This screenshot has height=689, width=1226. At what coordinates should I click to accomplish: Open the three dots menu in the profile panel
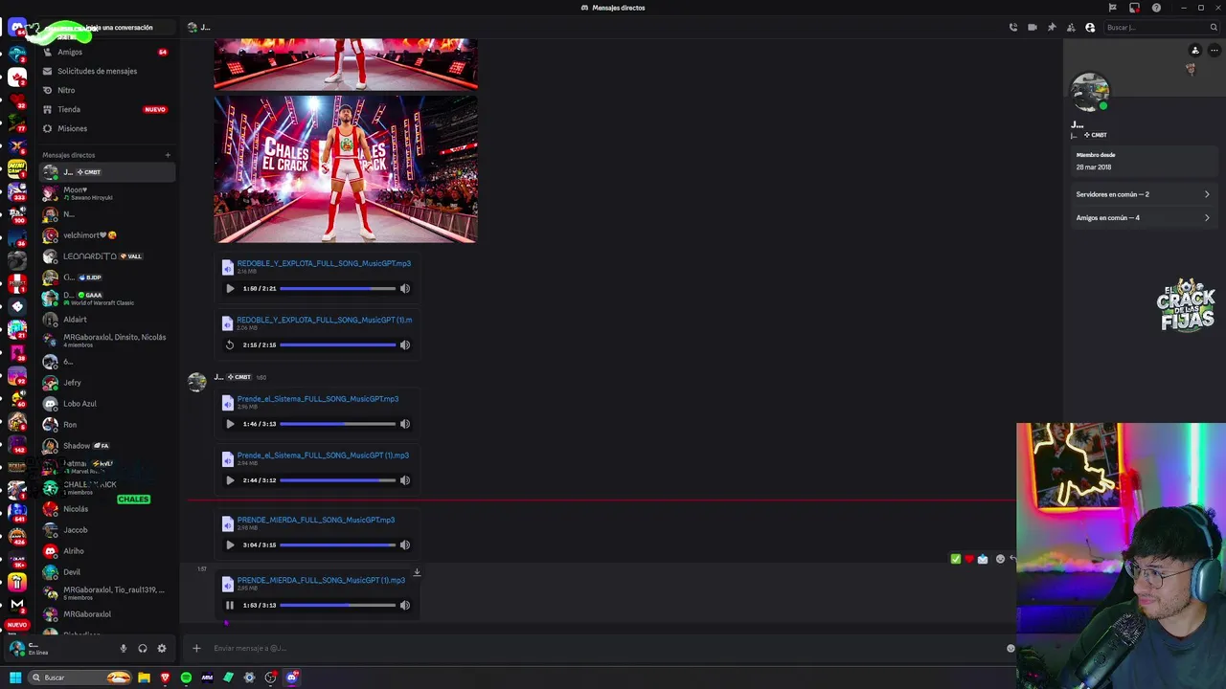(1214, 51)
